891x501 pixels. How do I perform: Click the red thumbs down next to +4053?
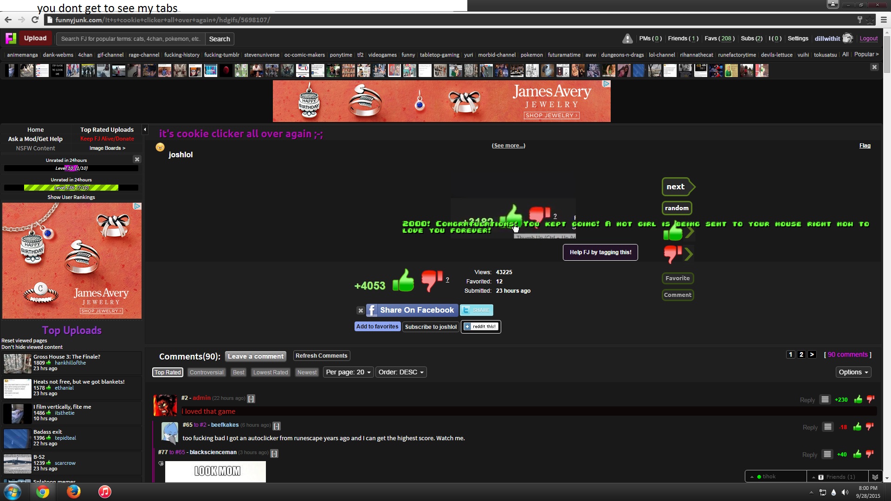click(431, 280)
